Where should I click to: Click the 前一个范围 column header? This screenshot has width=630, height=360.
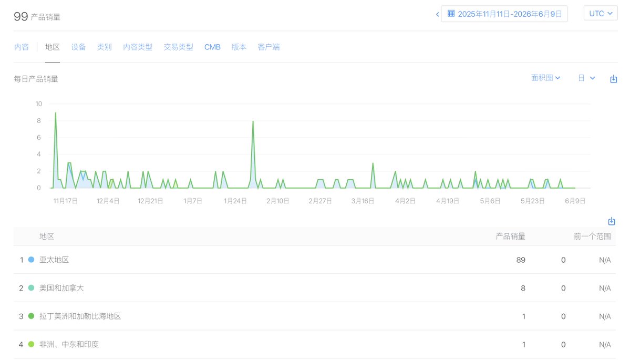tap(592, 236)
